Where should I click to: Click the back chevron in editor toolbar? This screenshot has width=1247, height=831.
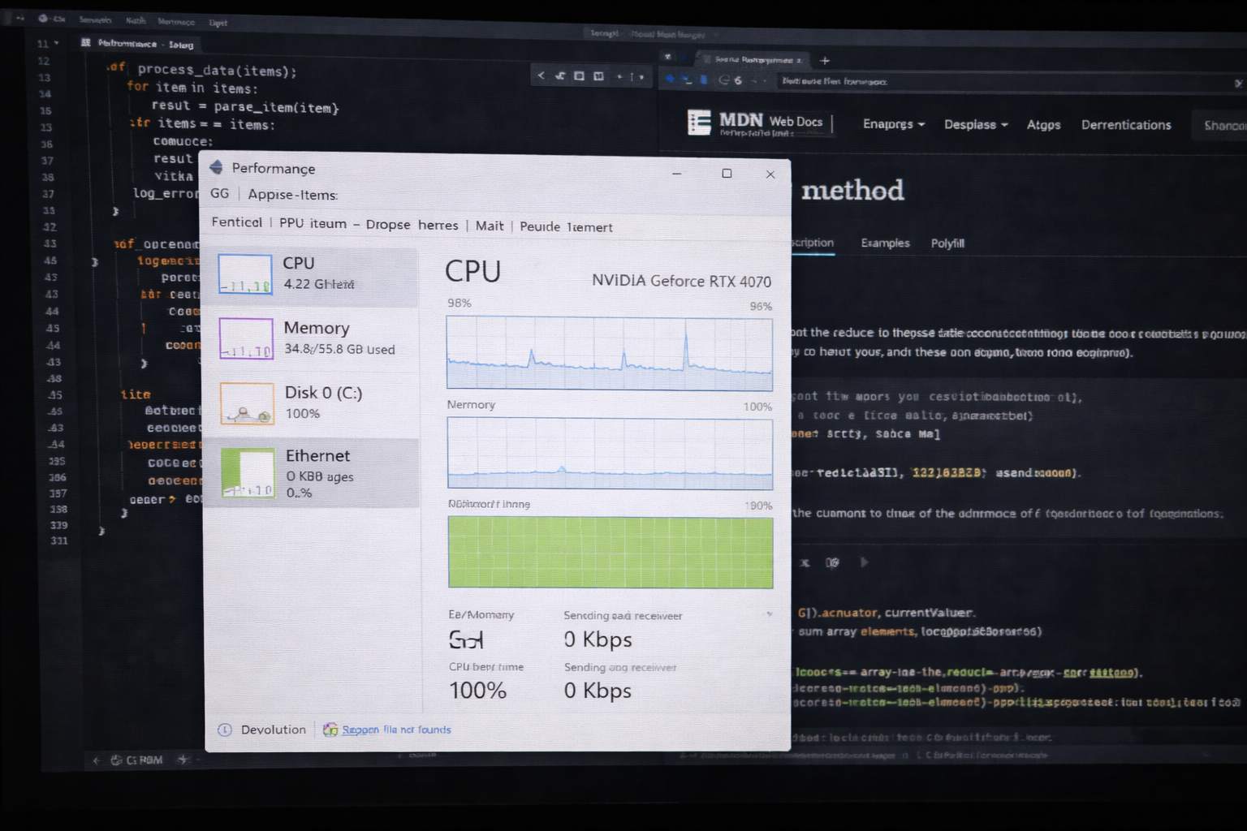point(541,75)
